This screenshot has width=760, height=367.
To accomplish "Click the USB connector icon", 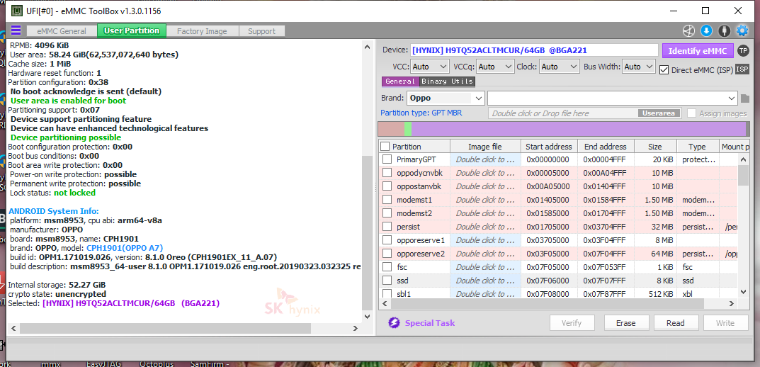I will [x=724, y=30].
